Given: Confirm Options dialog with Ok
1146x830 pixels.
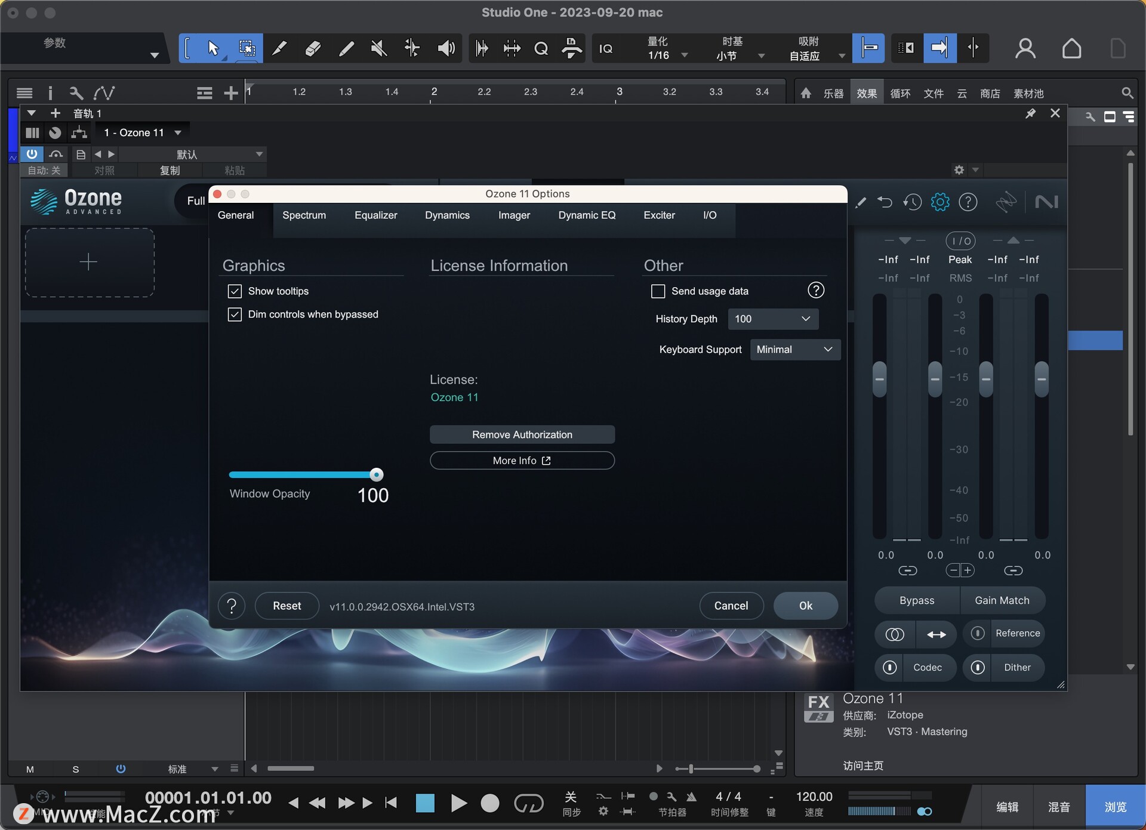Looking at the screenshot, I should pos(806,606).
